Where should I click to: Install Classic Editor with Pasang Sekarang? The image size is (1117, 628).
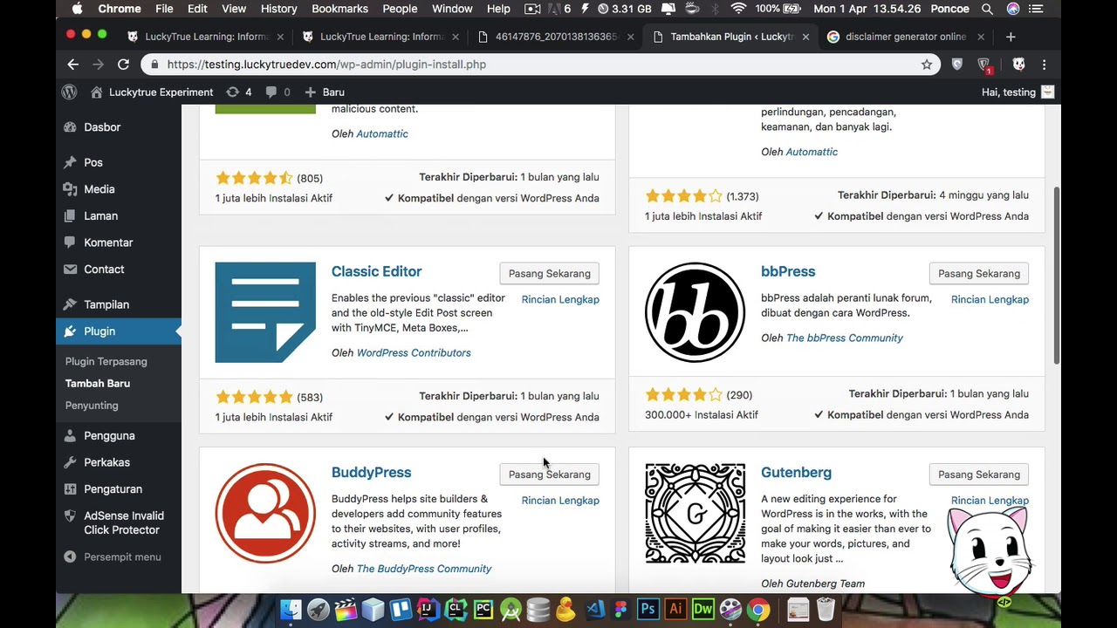pos(550,274)
